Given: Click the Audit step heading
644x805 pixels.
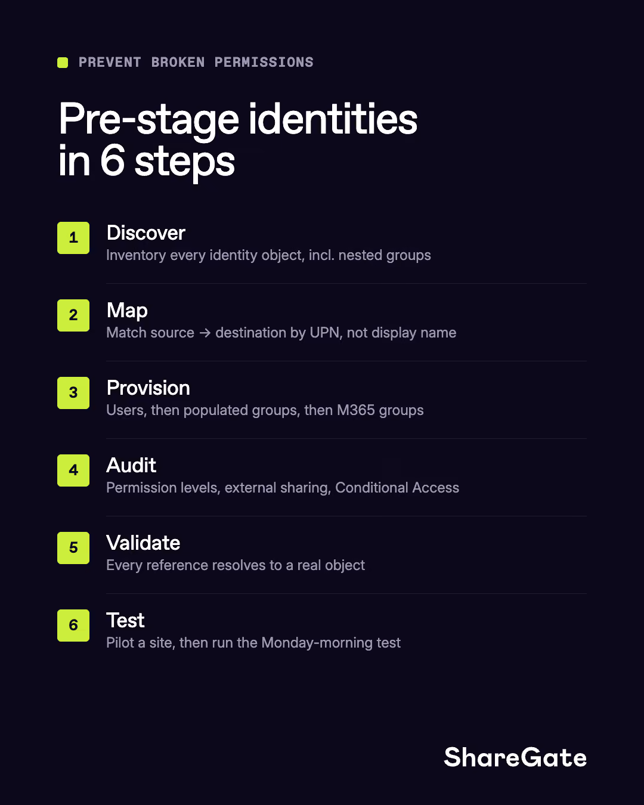Looking at the screenshot, I should point(131,466).
